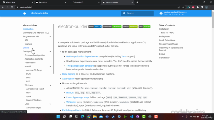Open the DMG sidebar page

28,74
